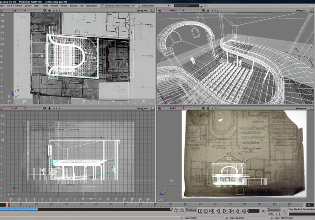Toggle the eye visibility icon in Right viewport
Screen dimensions: 315x220
tap(208, 108)
